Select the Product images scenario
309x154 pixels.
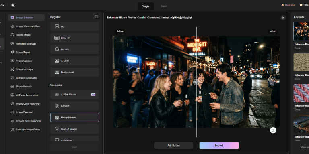[74, 129]
